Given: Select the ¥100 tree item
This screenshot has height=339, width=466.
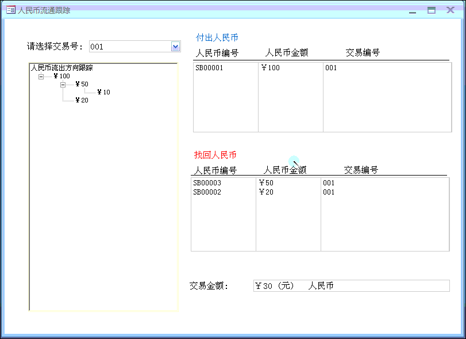Looking at the screenshot, I should [x=62, y=76].
